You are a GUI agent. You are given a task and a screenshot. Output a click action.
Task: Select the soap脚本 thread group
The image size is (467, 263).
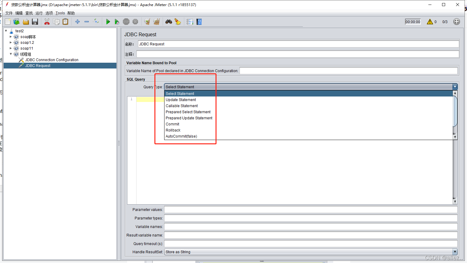click(28, 37)
